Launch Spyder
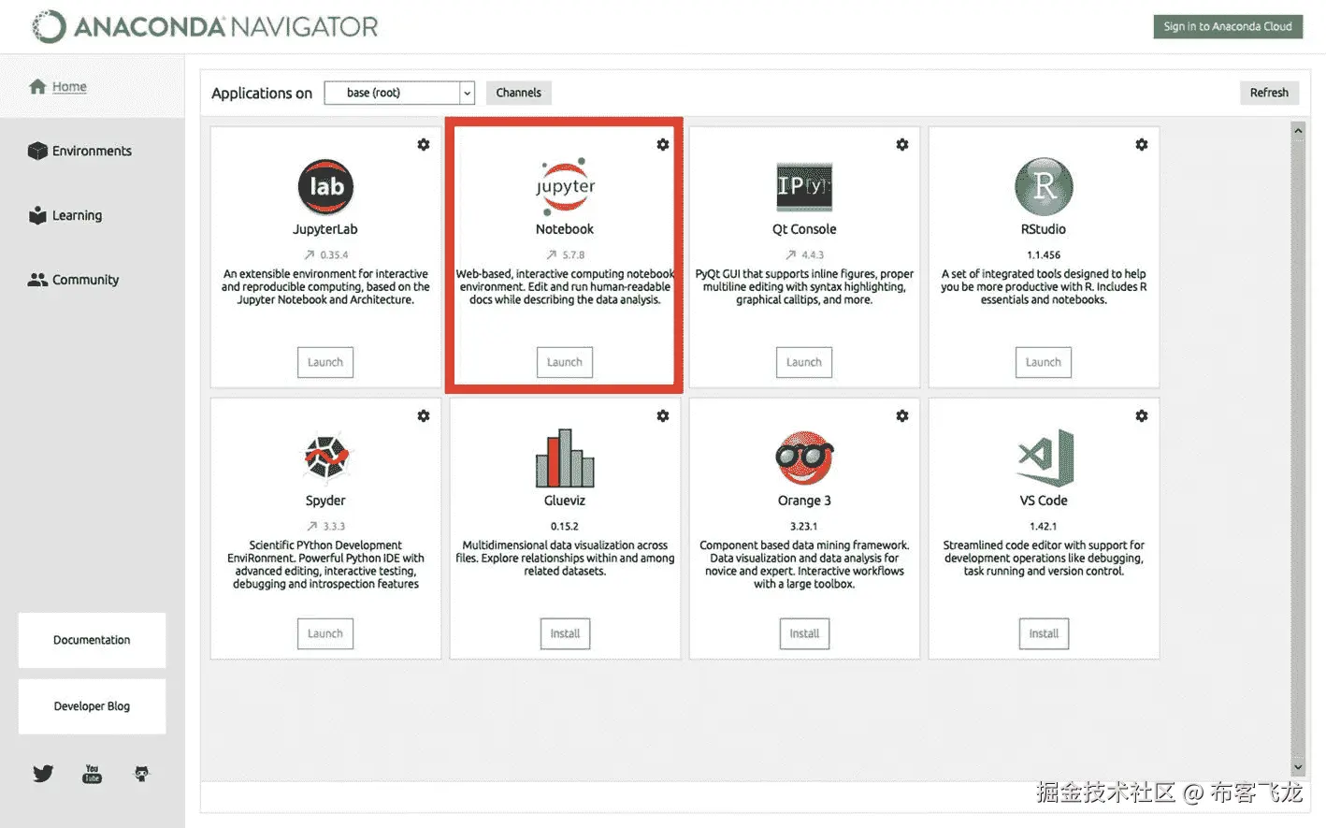Viewport: 1326px width, 828px height. (325, 633)
